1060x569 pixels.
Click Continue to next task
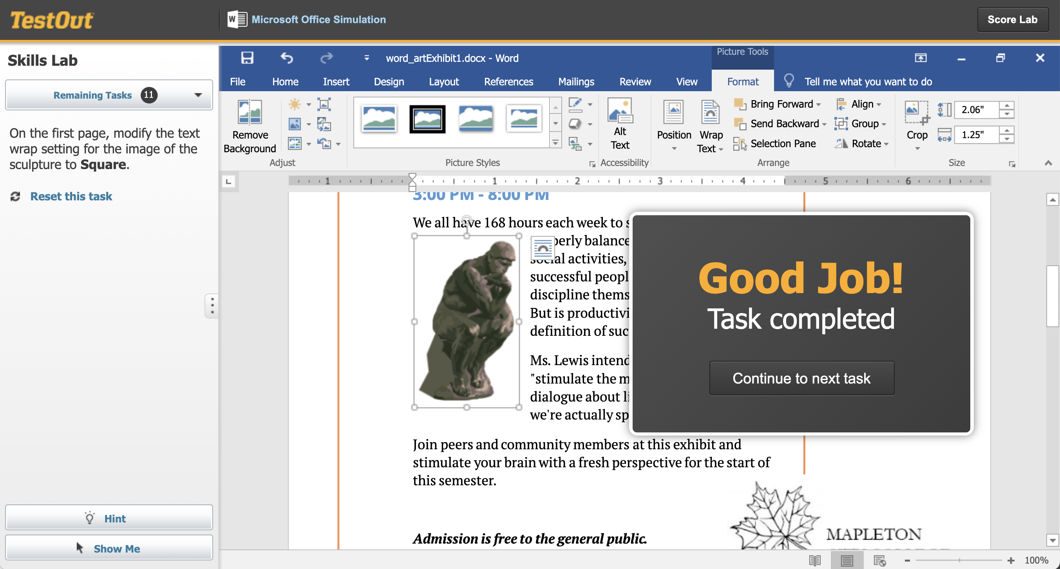click(801, 378)
